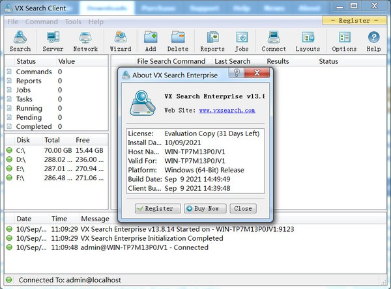Open the Layouts toolbar icon

(308, 40)
